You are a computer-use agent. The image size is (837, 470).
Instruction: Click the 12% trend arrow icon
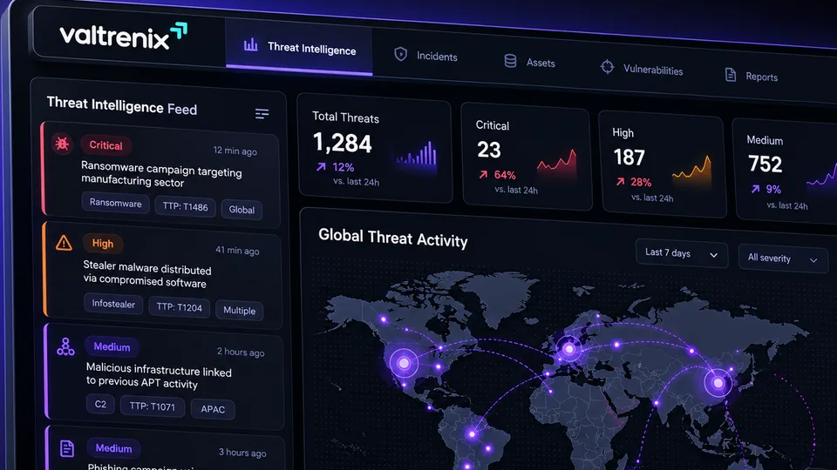[x=321, y=167]
